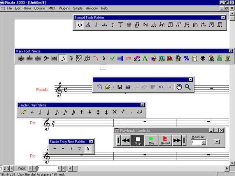Open the dropdown arrow beside Open folder

113,87
